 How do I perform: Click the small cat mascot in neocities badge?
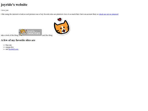coord(23,32)
